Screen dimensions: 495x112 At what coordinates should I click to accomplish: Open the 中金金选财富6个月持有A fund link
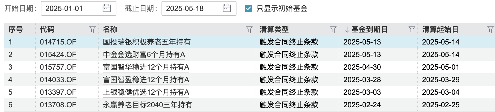[x=144, y=54]
